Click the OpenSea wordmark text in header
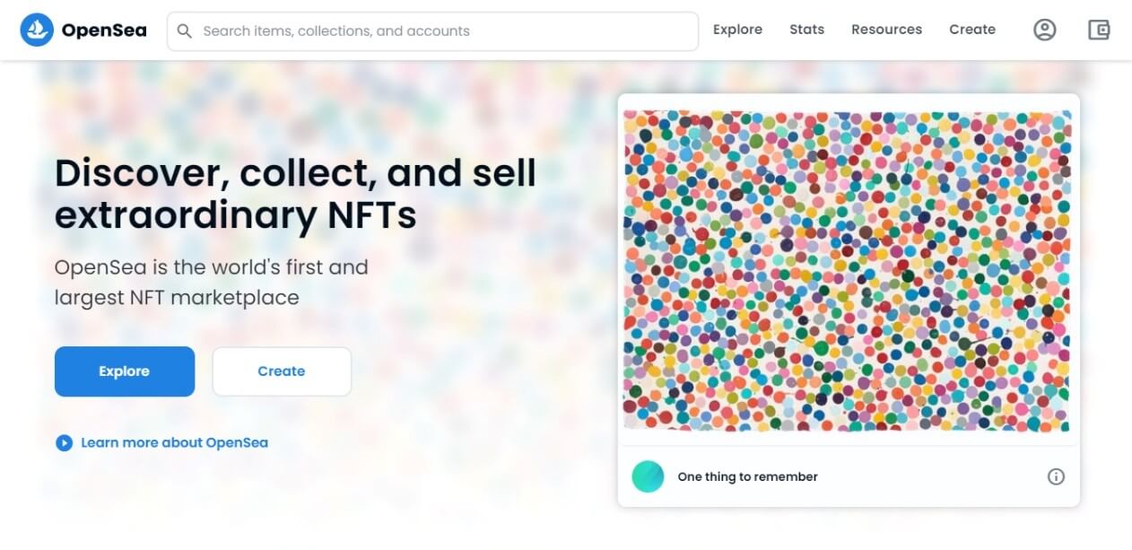 (104, 31)
